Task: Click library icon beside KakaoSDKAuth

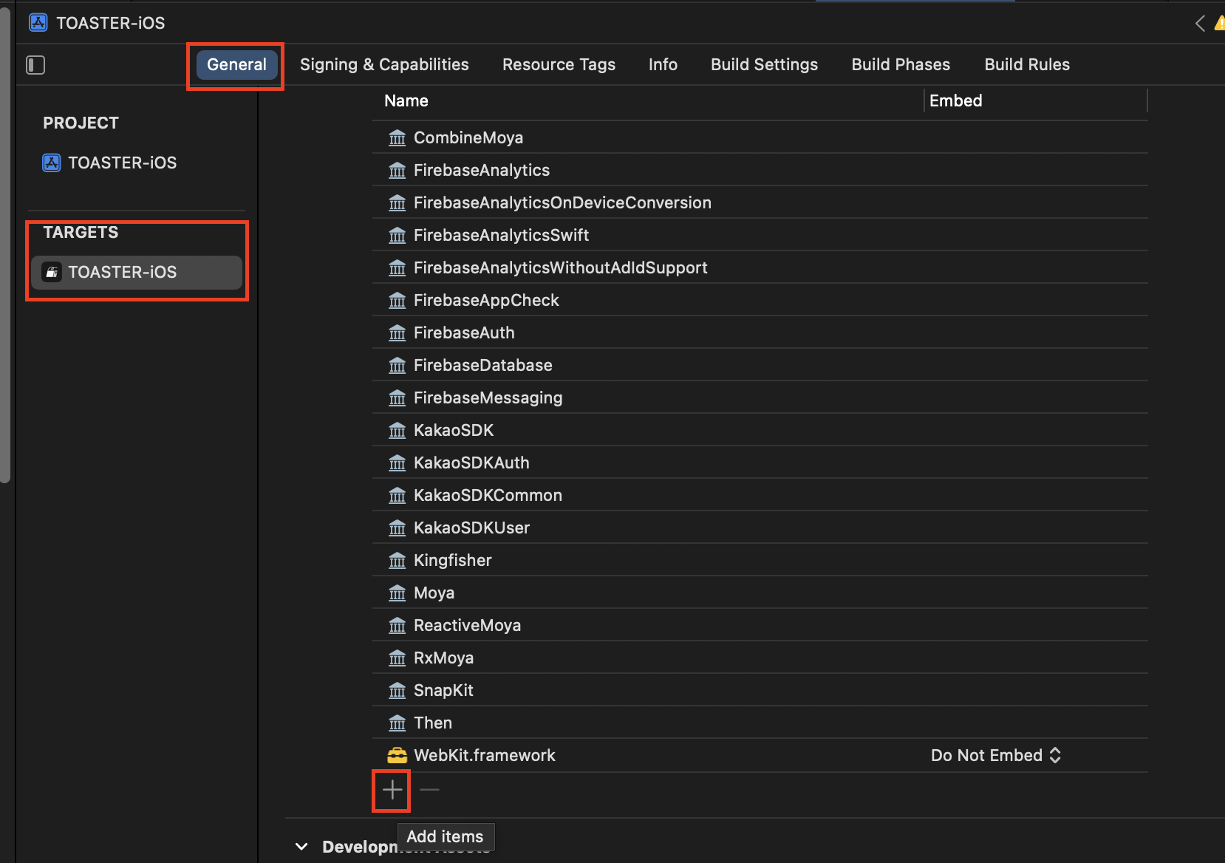Action: [397, 463]
